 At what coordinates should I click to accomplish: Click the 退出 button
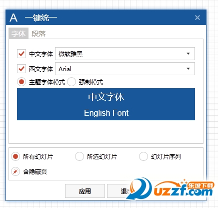[123, 191]
